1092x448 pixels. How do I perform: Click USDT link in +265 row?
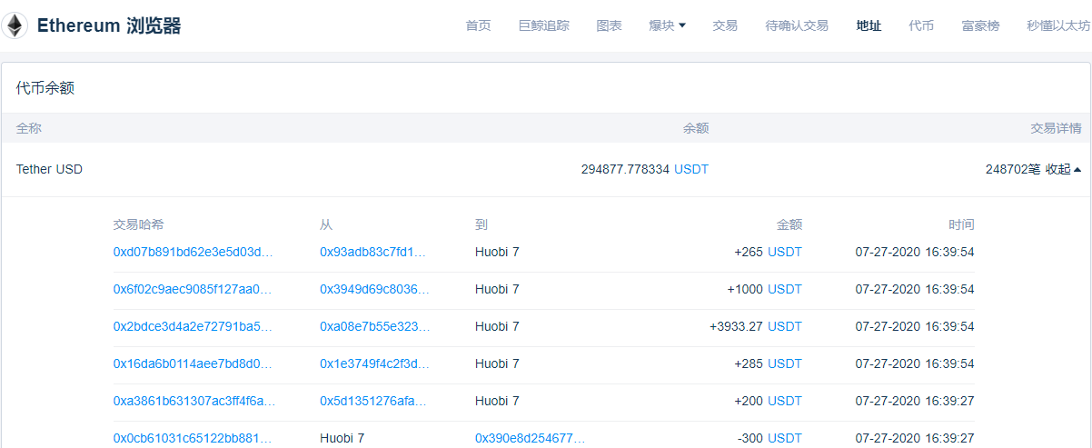click(785, 252)
